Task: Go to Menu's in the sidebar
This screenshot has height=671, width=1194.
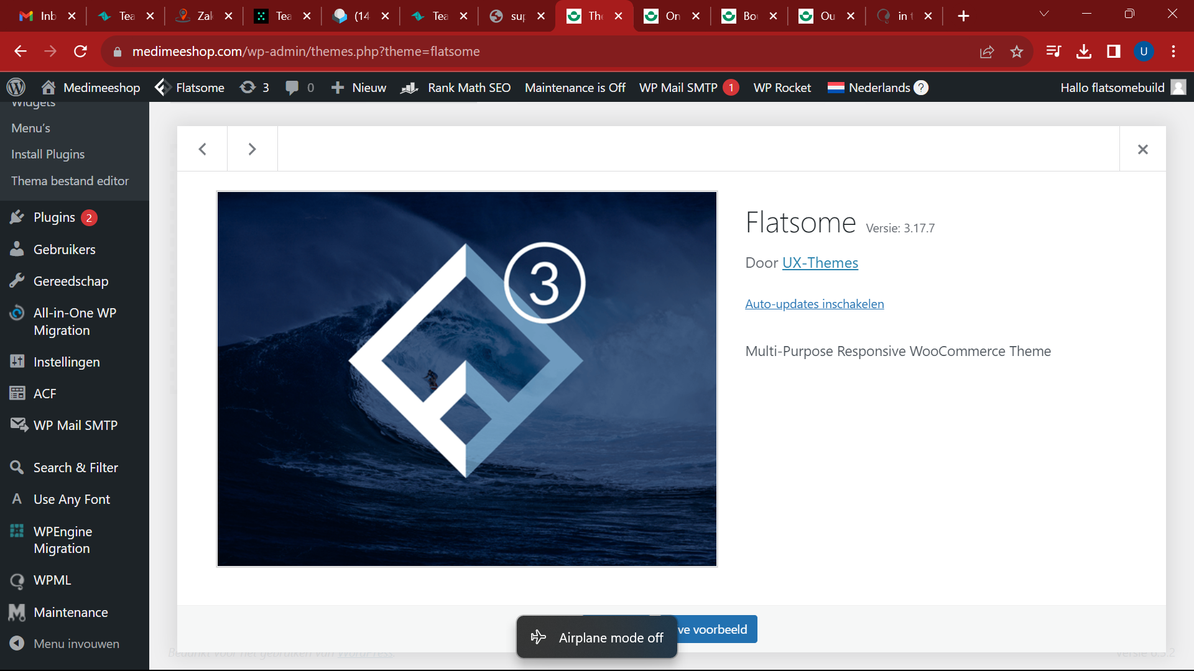Action: [30, 128]
